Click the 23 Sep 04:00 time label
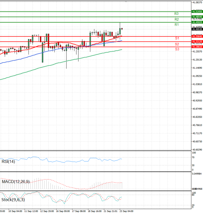The width and height of the screenshot is (203, 214). click(126, 211)
